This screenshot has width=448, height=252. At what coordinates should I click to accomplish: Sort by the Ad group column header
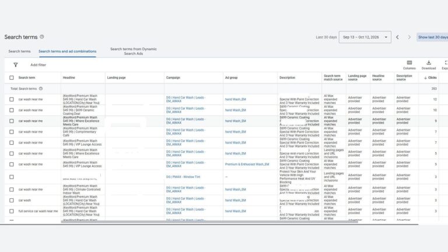(231, 78)
